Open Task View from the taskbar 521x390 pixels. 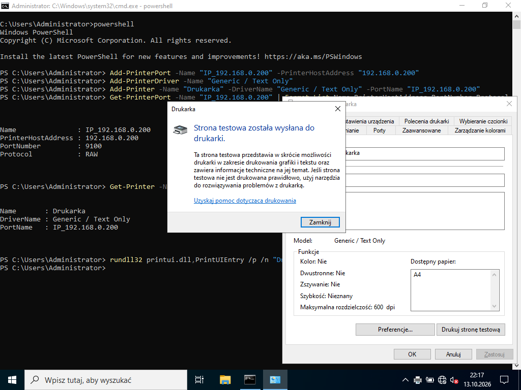point(199,380)
